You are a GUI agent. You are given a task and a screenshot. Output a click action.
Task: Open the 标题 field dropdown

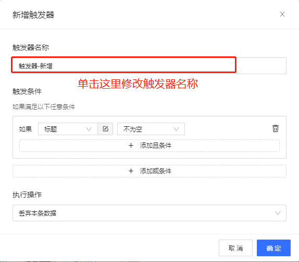point(68,129)
